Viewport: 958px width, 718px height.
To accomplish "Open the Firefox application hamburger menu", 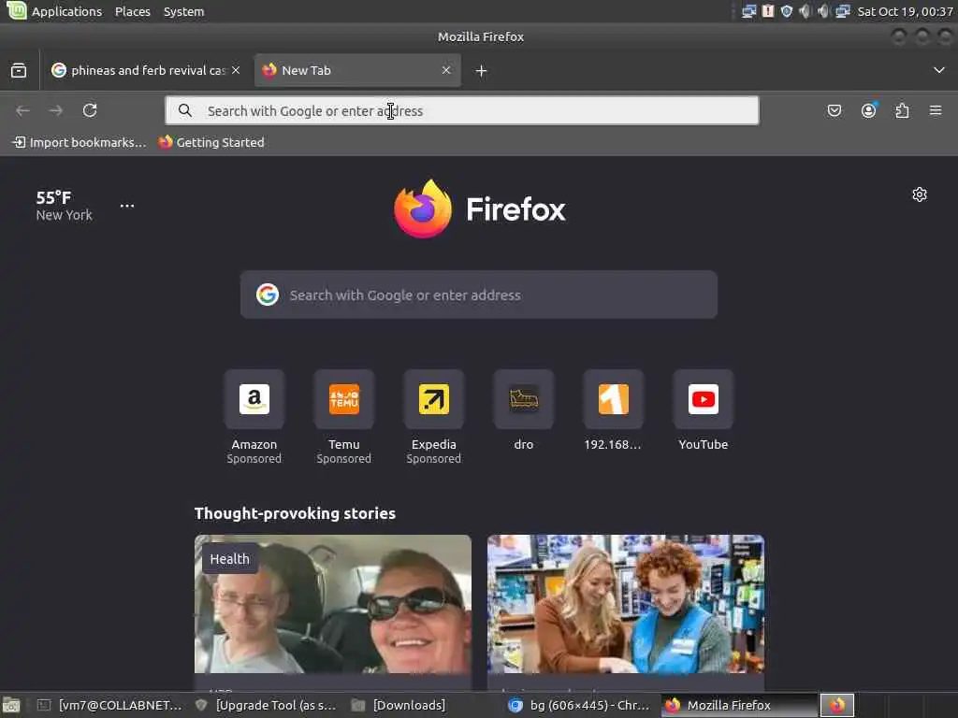I will (936, 110).
